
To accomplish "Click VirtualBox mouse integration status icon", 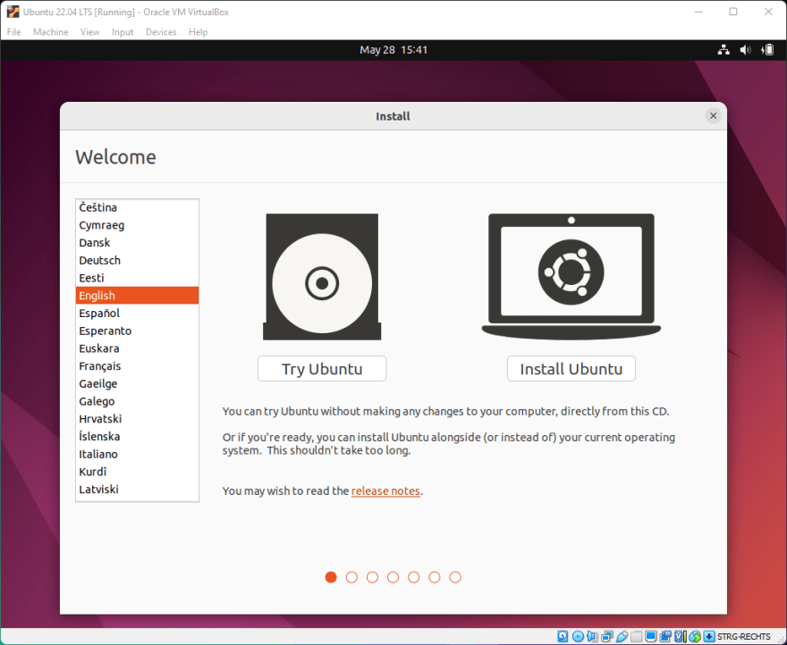I will [695, 636].
